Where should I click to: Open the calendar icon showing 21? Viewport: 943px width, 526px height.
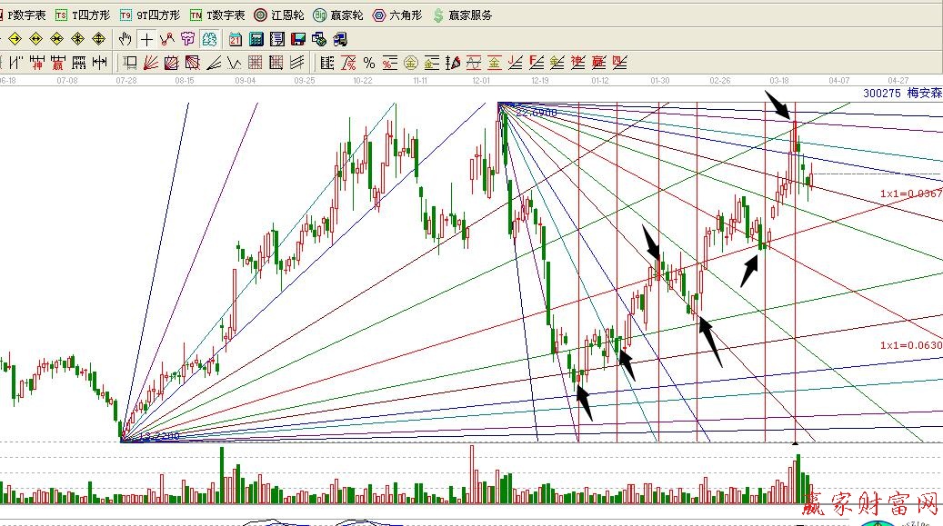[236, 39]
